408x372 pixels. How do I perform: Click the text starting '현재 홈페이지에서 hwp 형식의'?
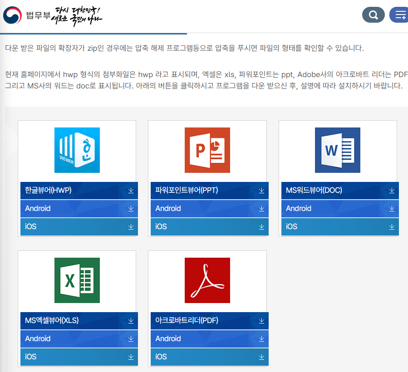[x=206, y=75]
